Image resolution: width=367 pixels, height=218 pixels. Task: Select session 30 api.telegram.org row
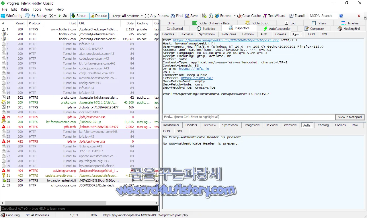(x=79, y=171)
